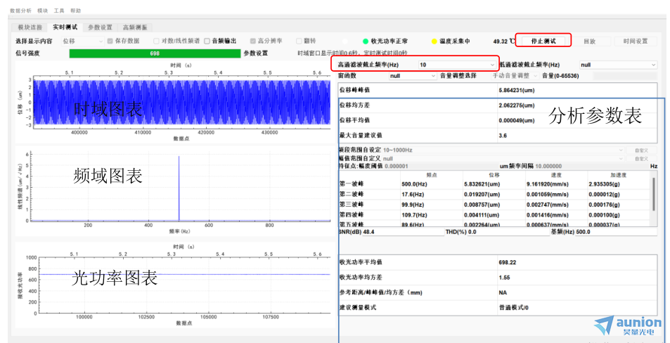Click the peak table vertical scrollbar
The width and height of the screenshot is (670, 343).
[653, 195]
